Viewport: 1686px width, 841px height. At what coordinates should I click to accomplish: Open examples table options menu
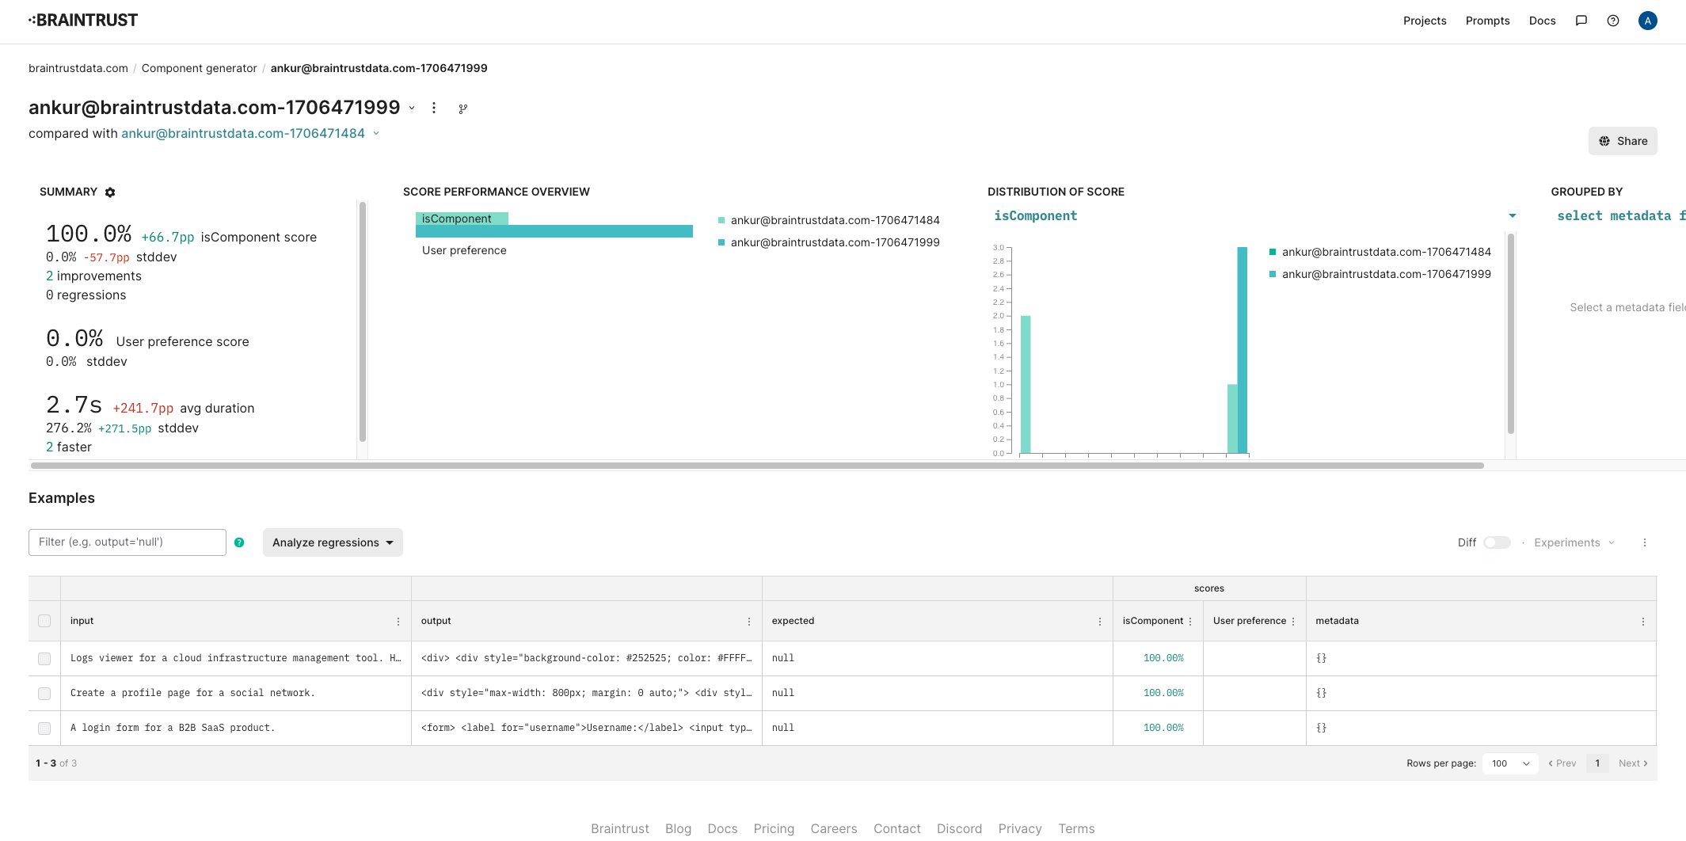(x=1645, y=542)
